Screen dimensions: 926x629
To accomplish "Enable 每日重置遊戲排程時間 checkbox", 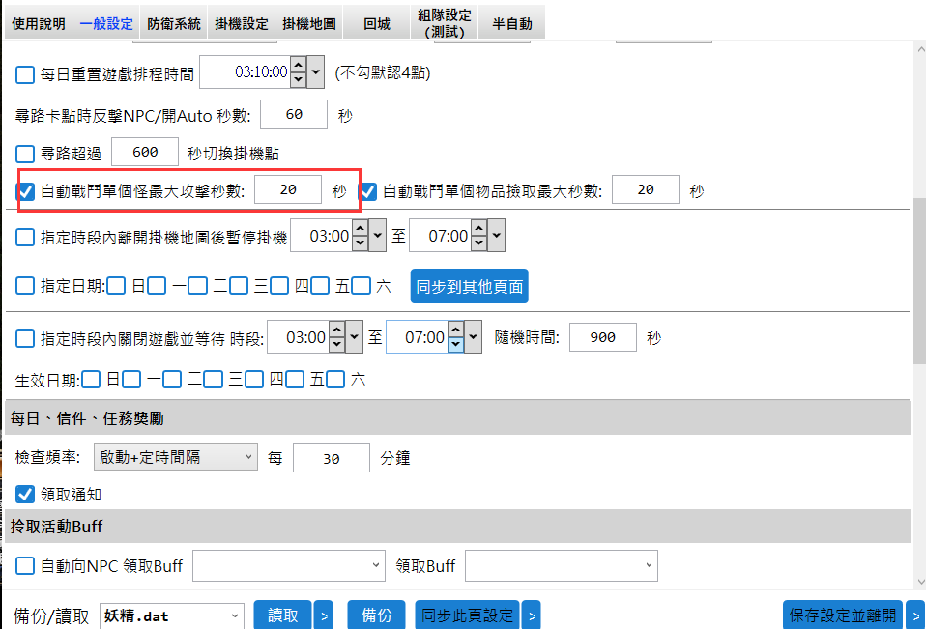I will (25, 74).
